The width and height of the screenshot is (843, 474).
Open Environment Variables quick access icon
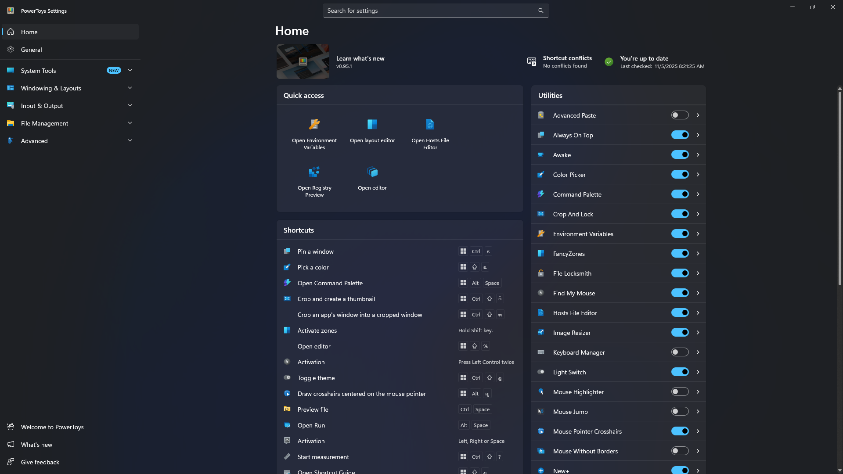314,124
